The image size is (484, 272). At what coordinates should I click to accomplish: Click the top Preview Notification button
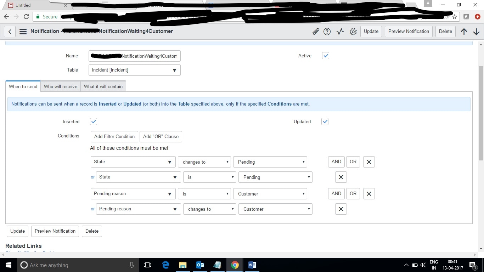[409, 31]
